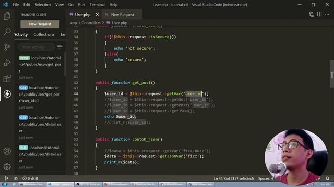
Task: Focus the filter activity input field
Action: (36, 47)
